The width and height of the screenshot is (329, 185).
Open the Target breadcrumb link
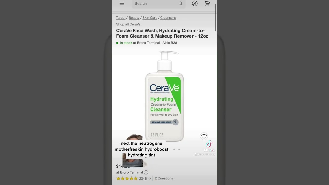click(121, 18)
